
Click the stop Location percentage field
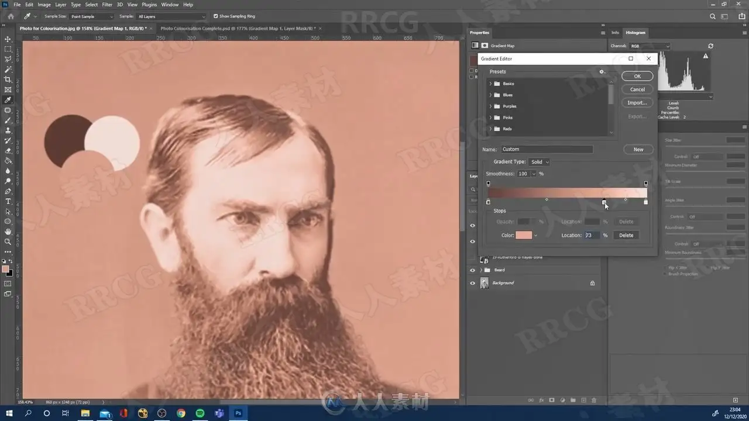click(592, 235)
